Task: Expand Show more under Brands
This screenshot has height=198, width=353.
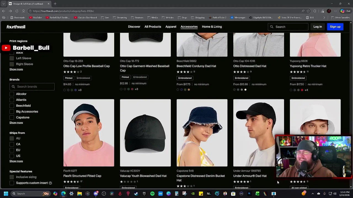Action: coord(16,123)
